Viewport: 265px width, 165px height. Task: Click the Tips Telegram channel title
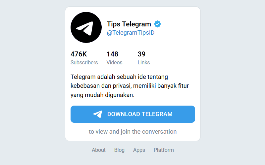[129, 24]
